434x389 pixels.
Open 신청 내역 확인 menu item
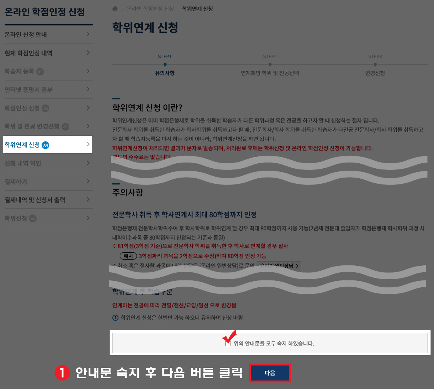tap(49, 163)
